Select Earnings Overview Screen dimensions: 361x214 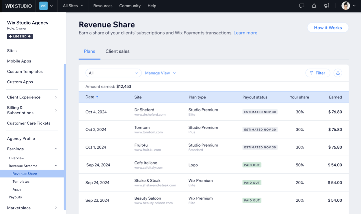tap(16, 158)
